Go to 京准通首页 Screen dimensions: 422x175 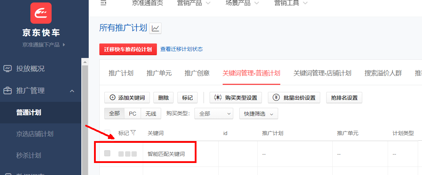click(147, 3)
